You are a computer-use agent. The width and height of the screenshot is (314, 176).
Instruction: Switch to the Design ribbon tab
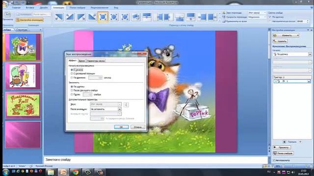click(x=44, y=8)
